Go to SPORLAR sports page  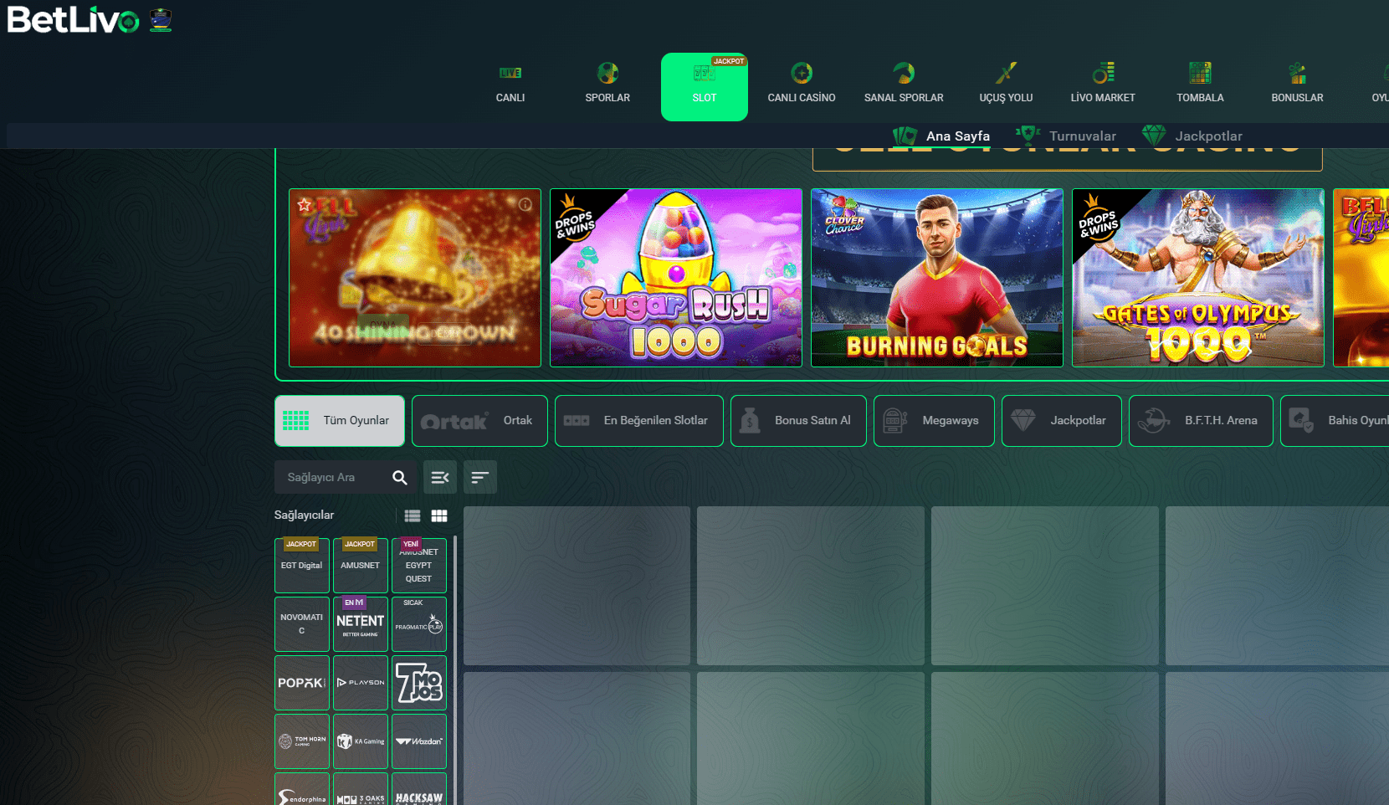(x=607, y=85)
